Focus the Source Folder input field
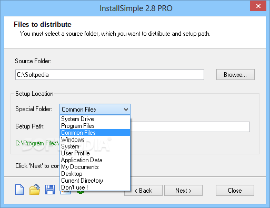270x208 pixels. [109, 75]
